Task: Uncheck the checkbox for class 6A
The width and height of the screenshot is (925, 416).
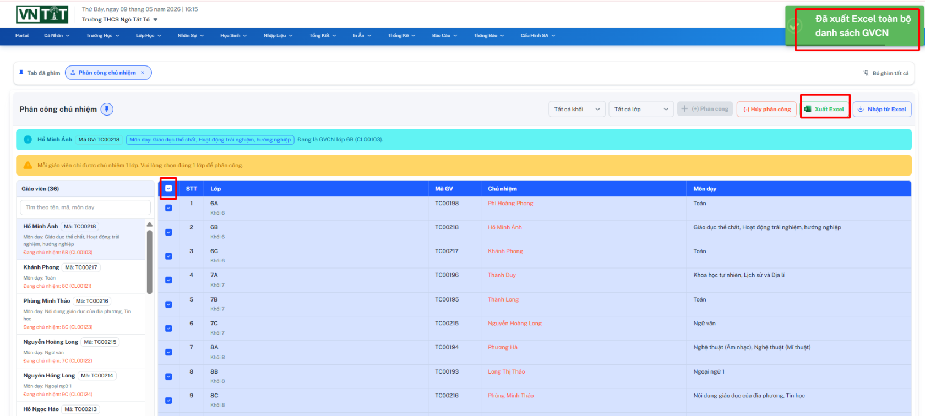Action: pyautogui.click(x=168, y=208)
